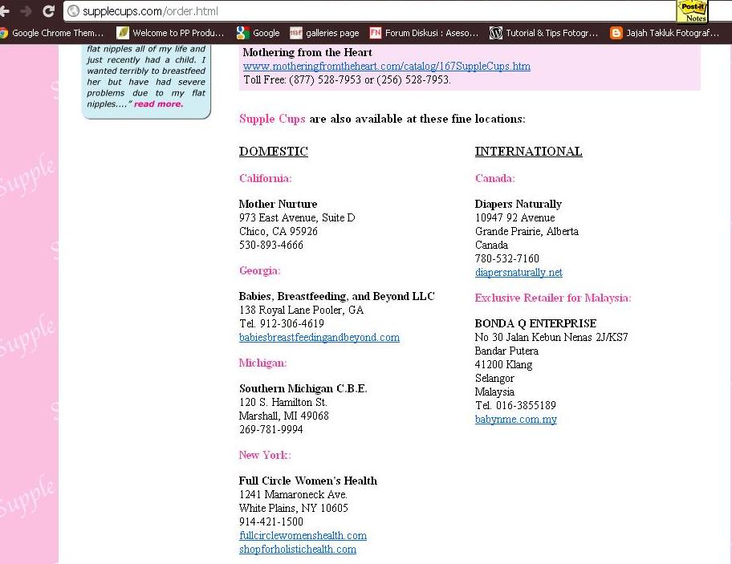This screenshot has height=564, width=732.
Task: Open the Tutorial & Tips Fotografi bookmark
Action: [x=543, y=33]
